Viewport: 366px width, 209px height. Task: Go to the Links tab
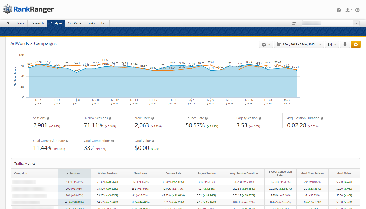click(91, 23)
